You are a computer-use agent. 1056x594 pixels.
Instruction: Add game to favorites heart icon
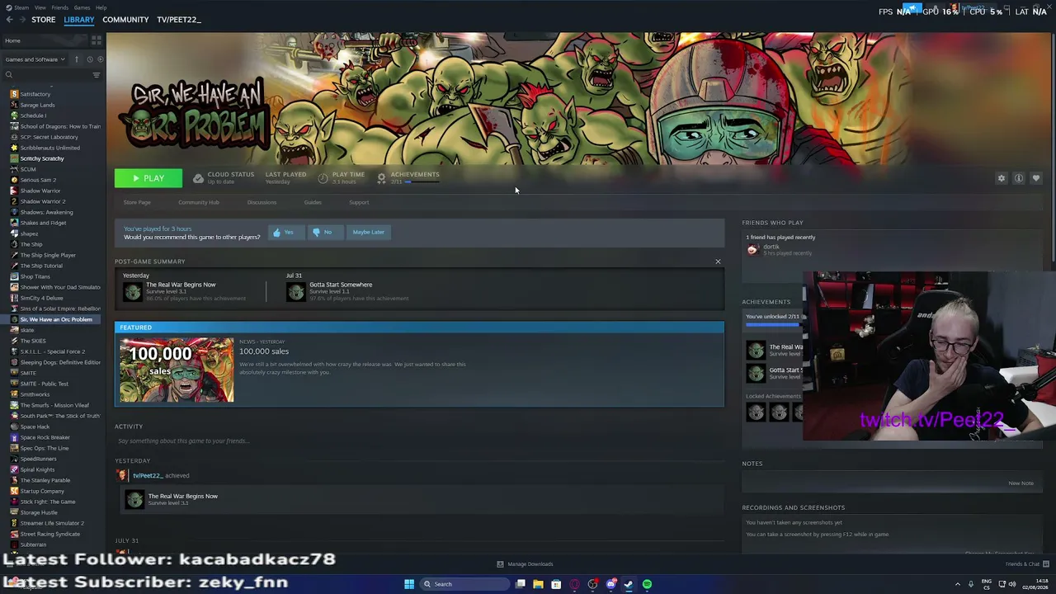tap(1036, 178)
